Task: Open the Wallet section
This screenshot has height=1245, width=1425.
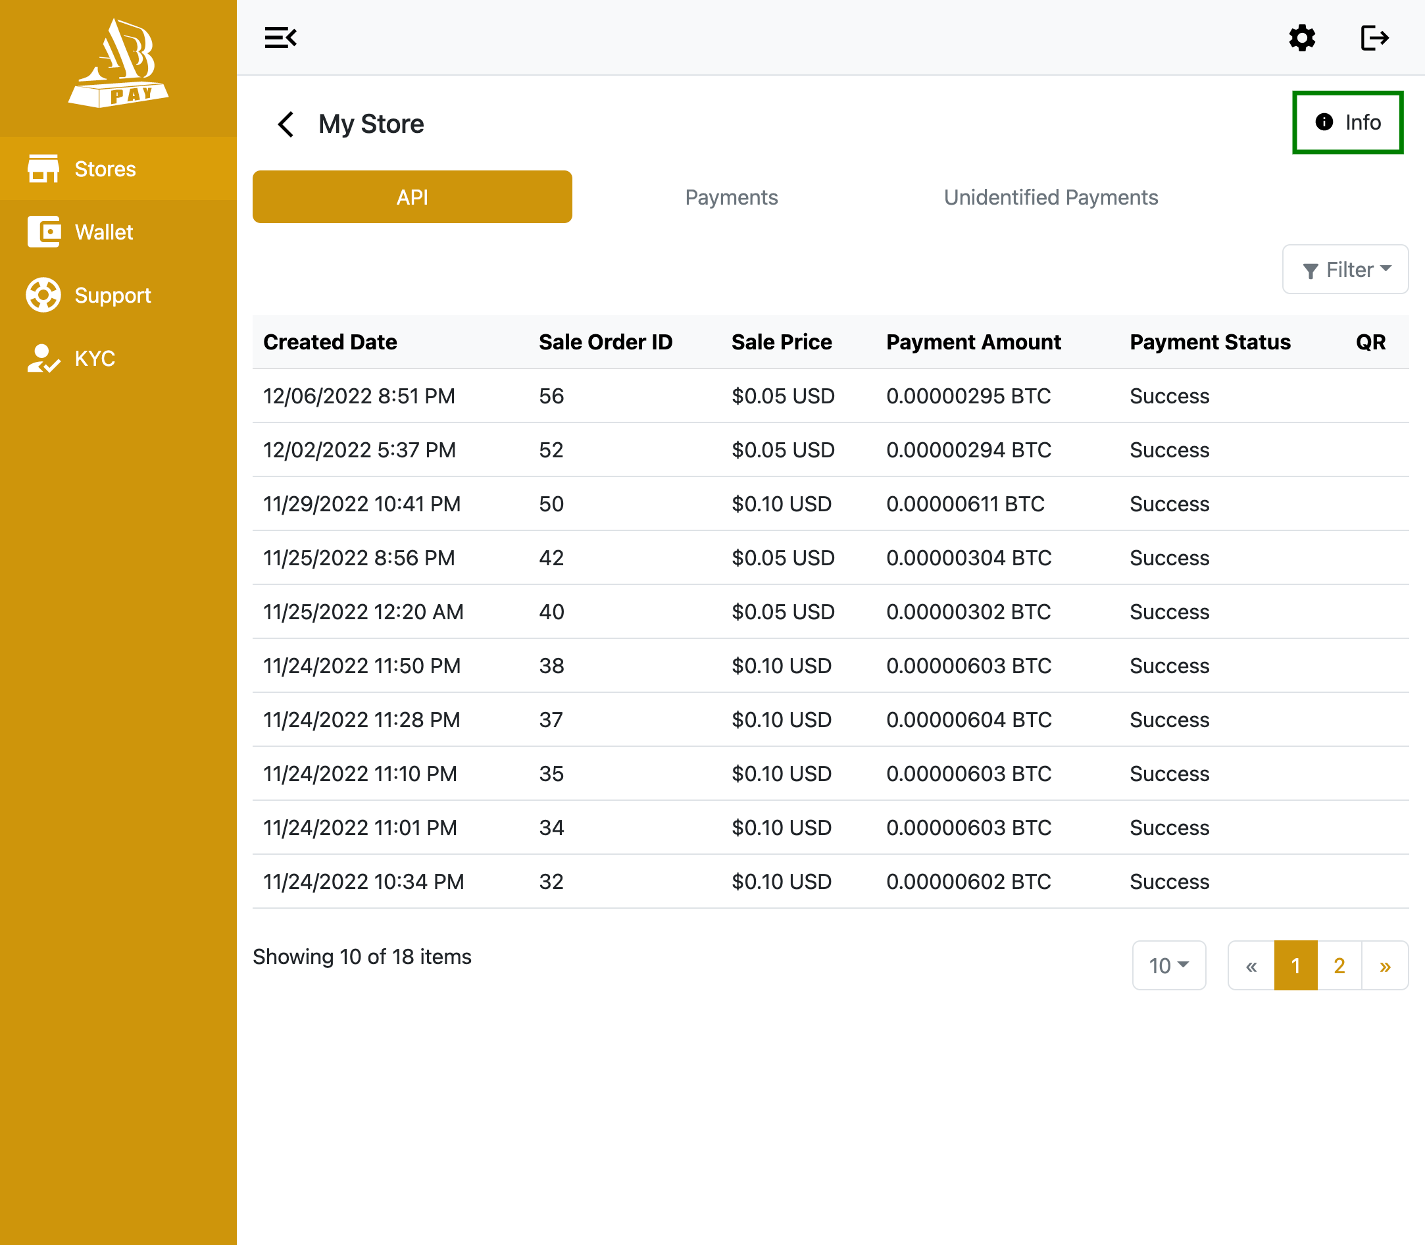Action: tap(118, 232)
